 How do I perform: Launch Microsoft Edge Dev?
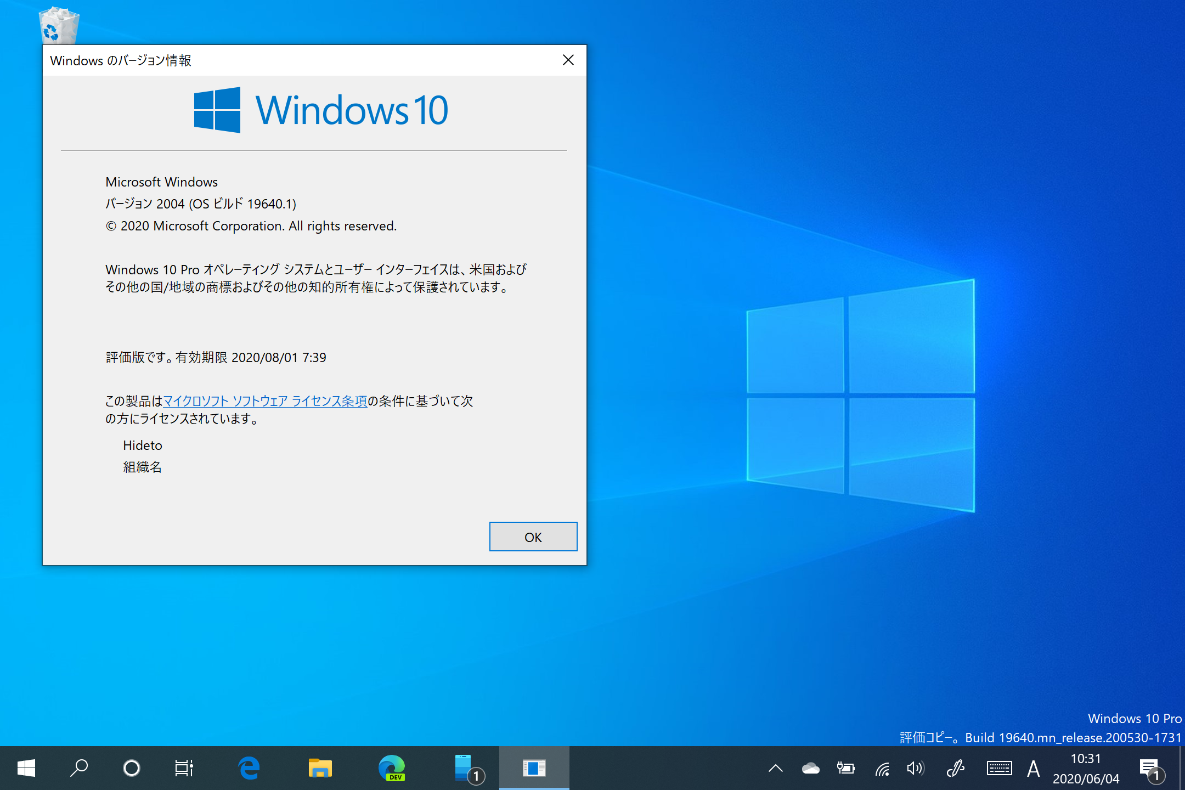pos(392,768)
